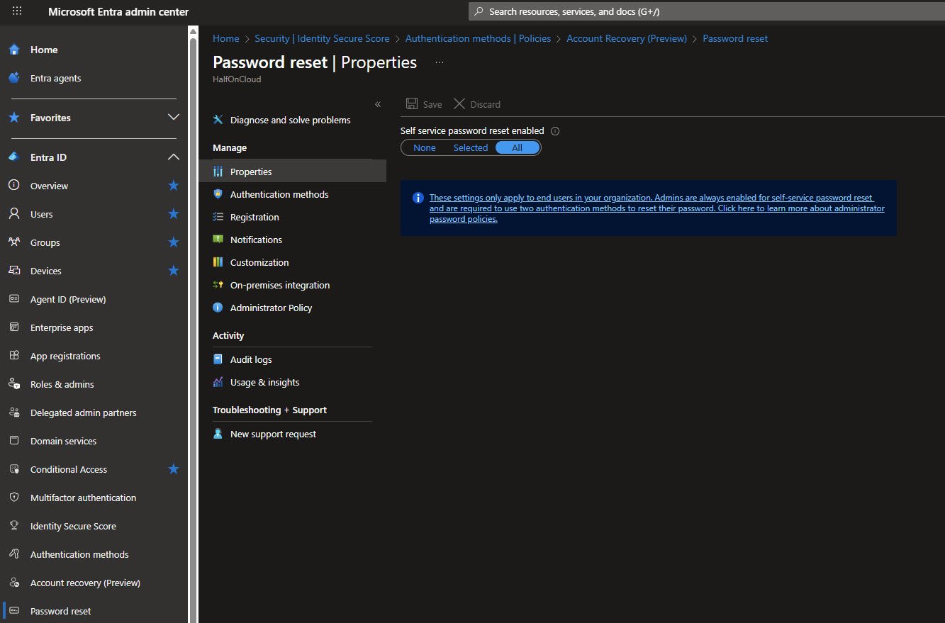Viewport: 945px width, 623px height.
Task: Unfavorite Users by clicking its star
Action: [x=174, y=214]
